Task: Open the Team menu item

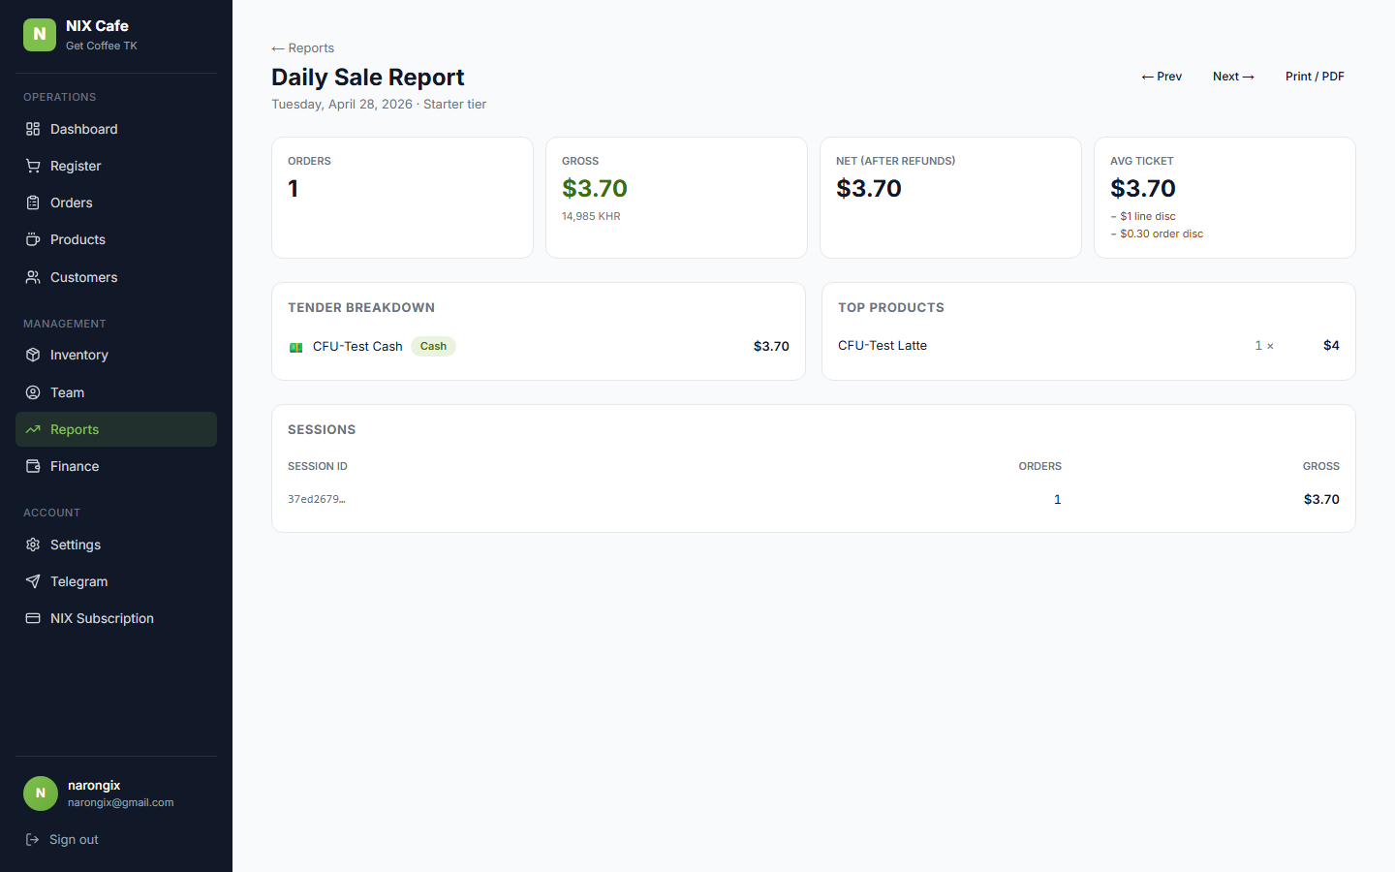Action: click(x=67, y=392)
